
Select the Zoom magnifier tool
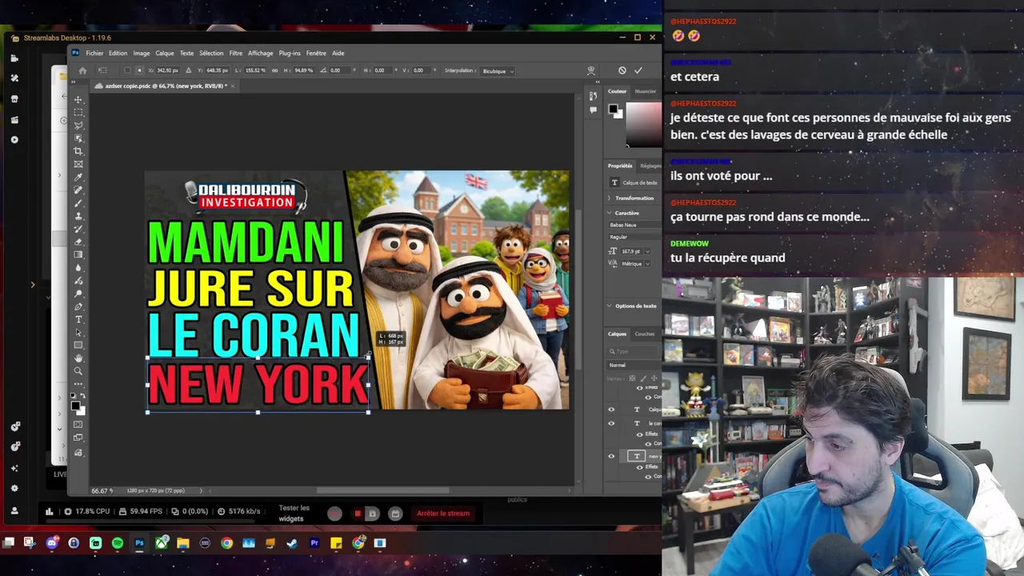click(78, 371)
